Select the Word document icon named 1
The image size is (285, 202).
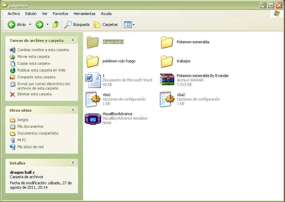click(x=93, y=80)
